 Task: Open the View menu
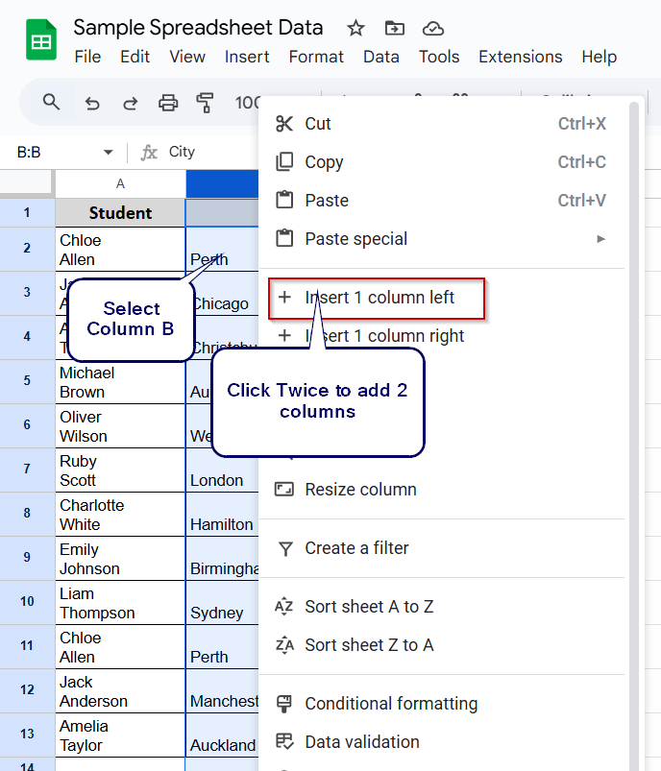tap(187, 57)
